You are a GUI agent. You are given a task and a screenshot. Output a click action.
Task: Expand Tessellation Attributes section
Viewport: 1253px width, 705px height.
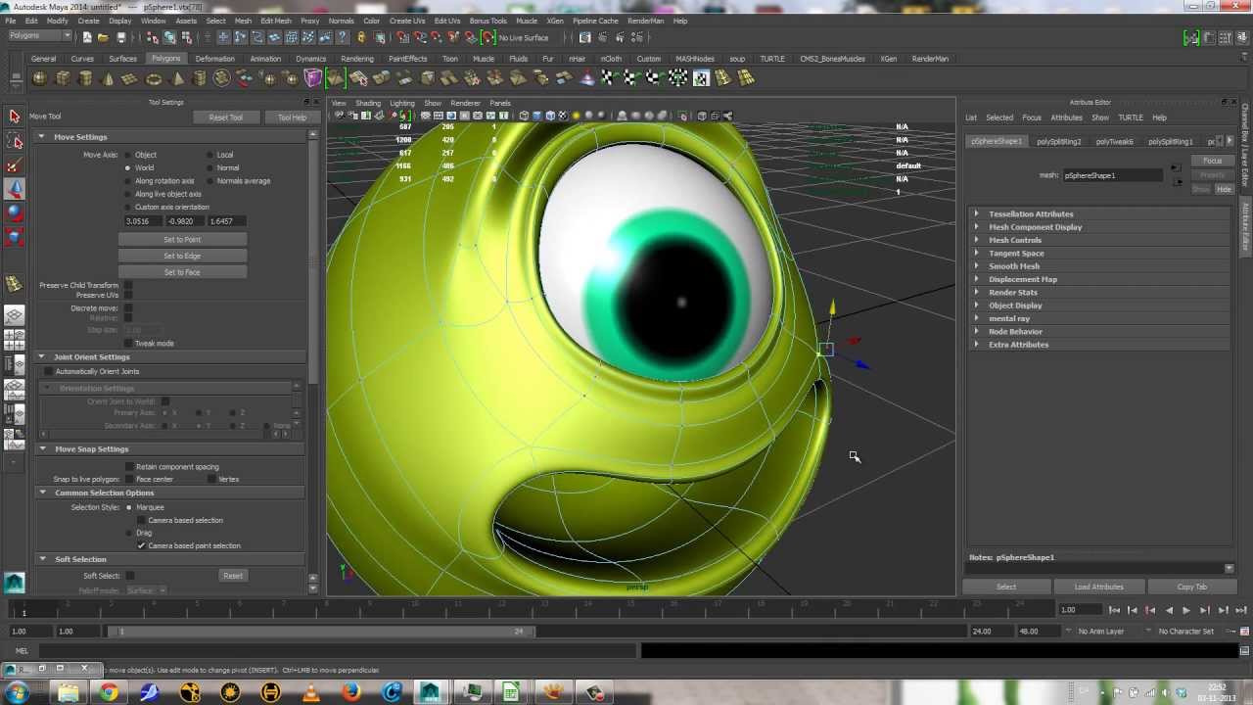point(976,213)
